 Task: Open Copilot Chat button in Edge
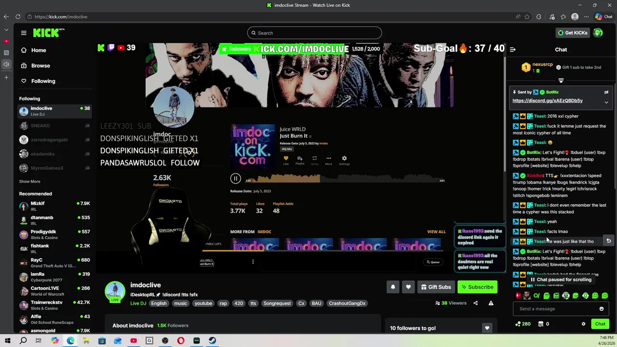604,16
